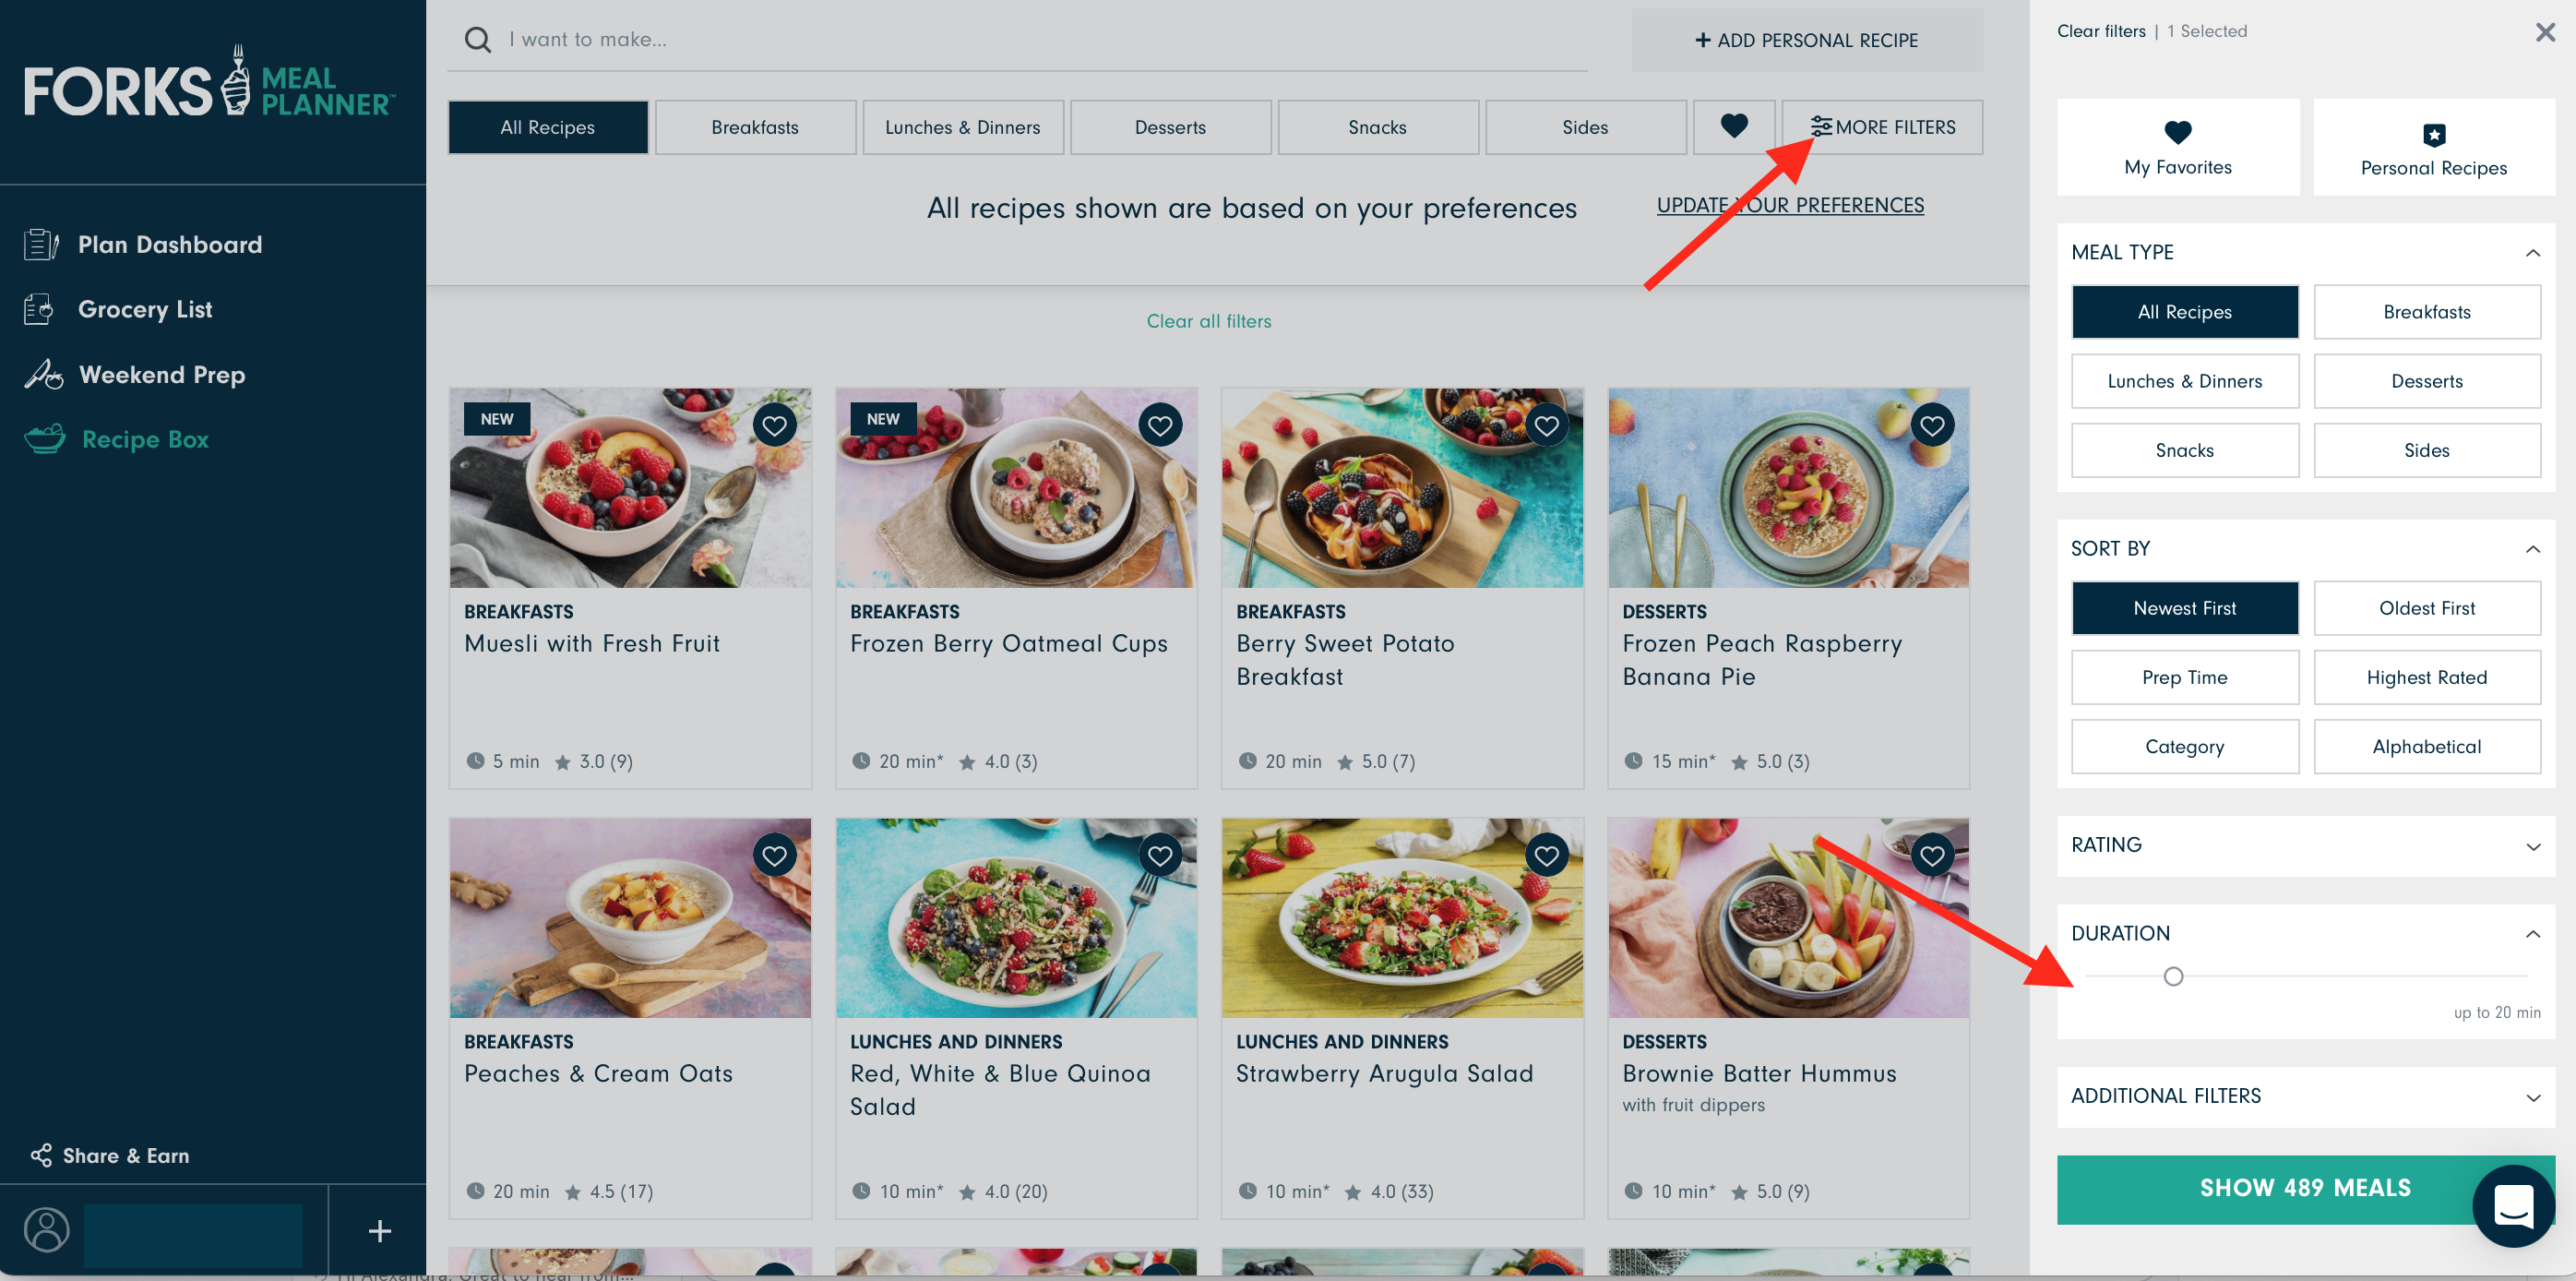The image size is (2576, 1281).
Task: Click ADD PERSONAL RECIPE button
Action: tap(1806, 40)
